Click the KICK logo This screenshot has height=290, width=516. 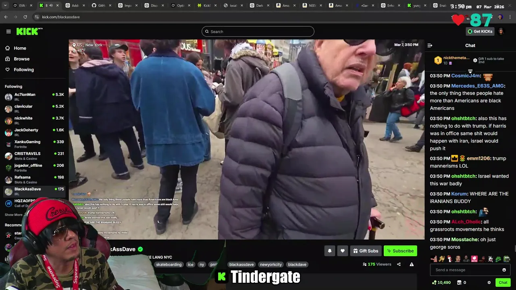[x=29, y=31]
